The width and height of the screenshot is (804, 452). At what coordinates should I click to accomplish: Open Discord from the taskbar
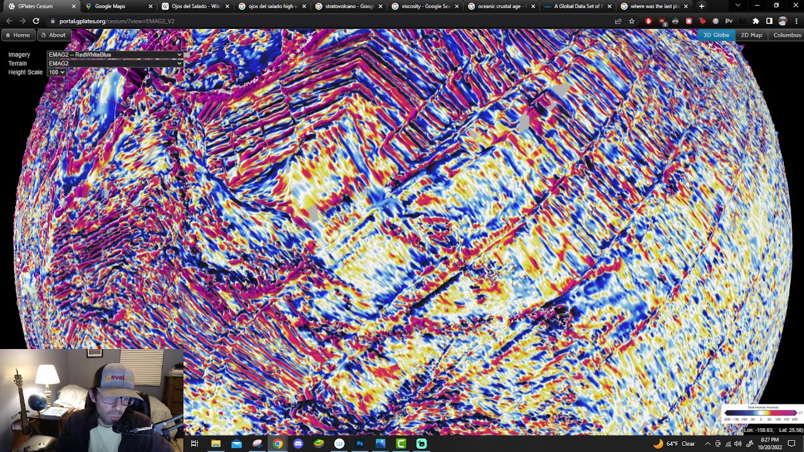tap(298, 444)
